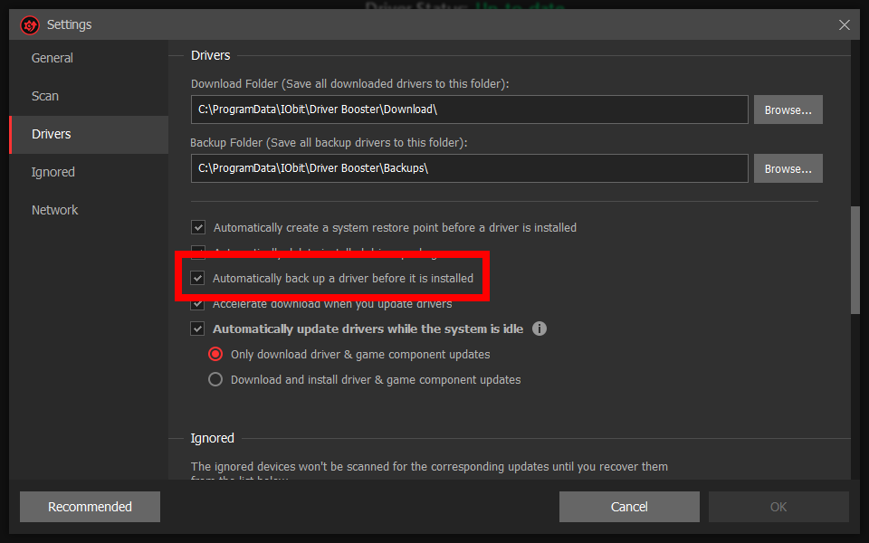Image resolution: width=869 pixels, height=543 pixels.
Task: Click the Driver Booster logo in title bar
Action: (30, 24)
